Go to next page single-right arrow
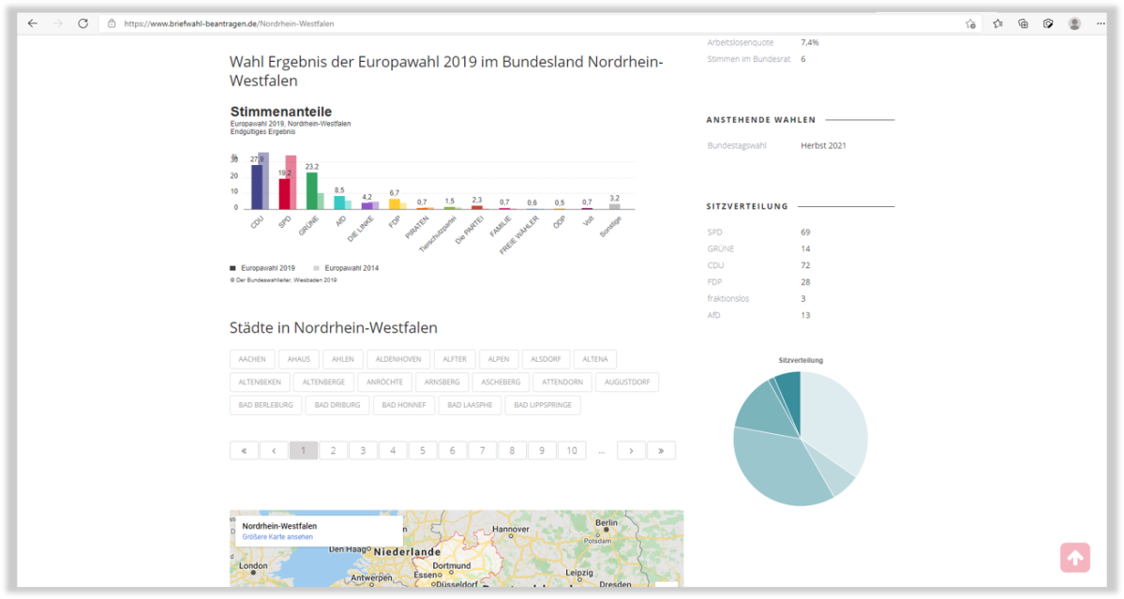The width and height of the screenshot is (1124, 599). [632, 451]
